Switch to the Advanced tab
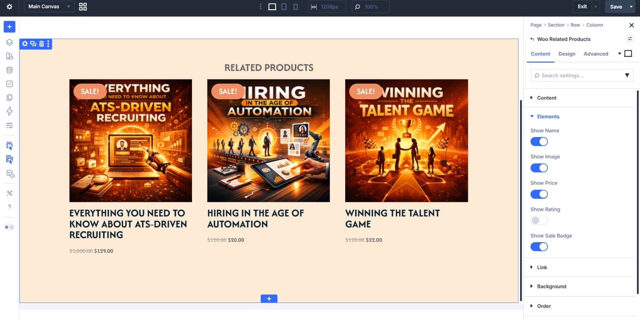 (596, 54)
